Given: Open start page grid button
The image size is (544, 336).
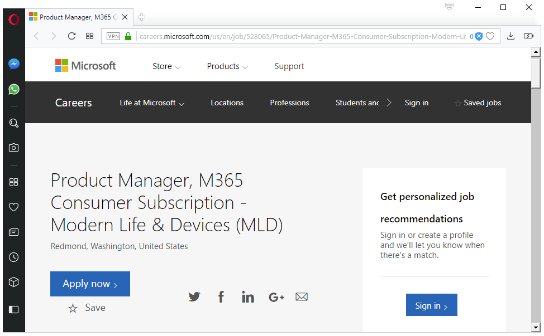Looking at the screenshot, I should [x=89, y=36].
